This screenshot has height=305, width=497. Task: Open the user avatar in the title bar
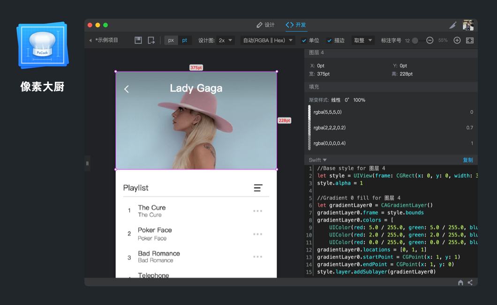(x=468, y=25)
